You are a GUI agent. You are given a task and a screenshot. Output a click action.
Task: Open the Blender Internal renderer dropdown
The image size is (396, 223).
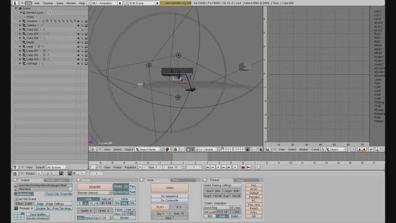click(x=95, y=193)
